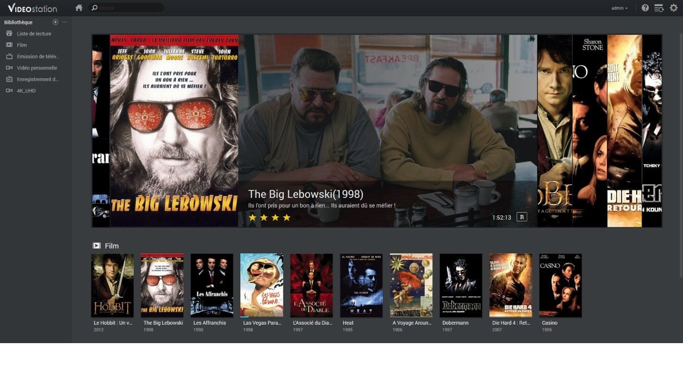The width and height of the screenshot is (683, 385).
Task: Open the help question mark icon
Action: tap(645, 8)
